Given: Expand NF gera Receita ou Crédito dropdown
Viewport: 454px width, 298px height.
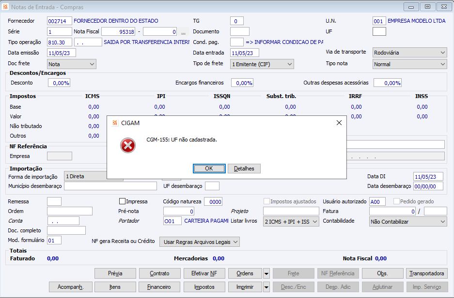Looking at the screenshot, I should point(200,242).
